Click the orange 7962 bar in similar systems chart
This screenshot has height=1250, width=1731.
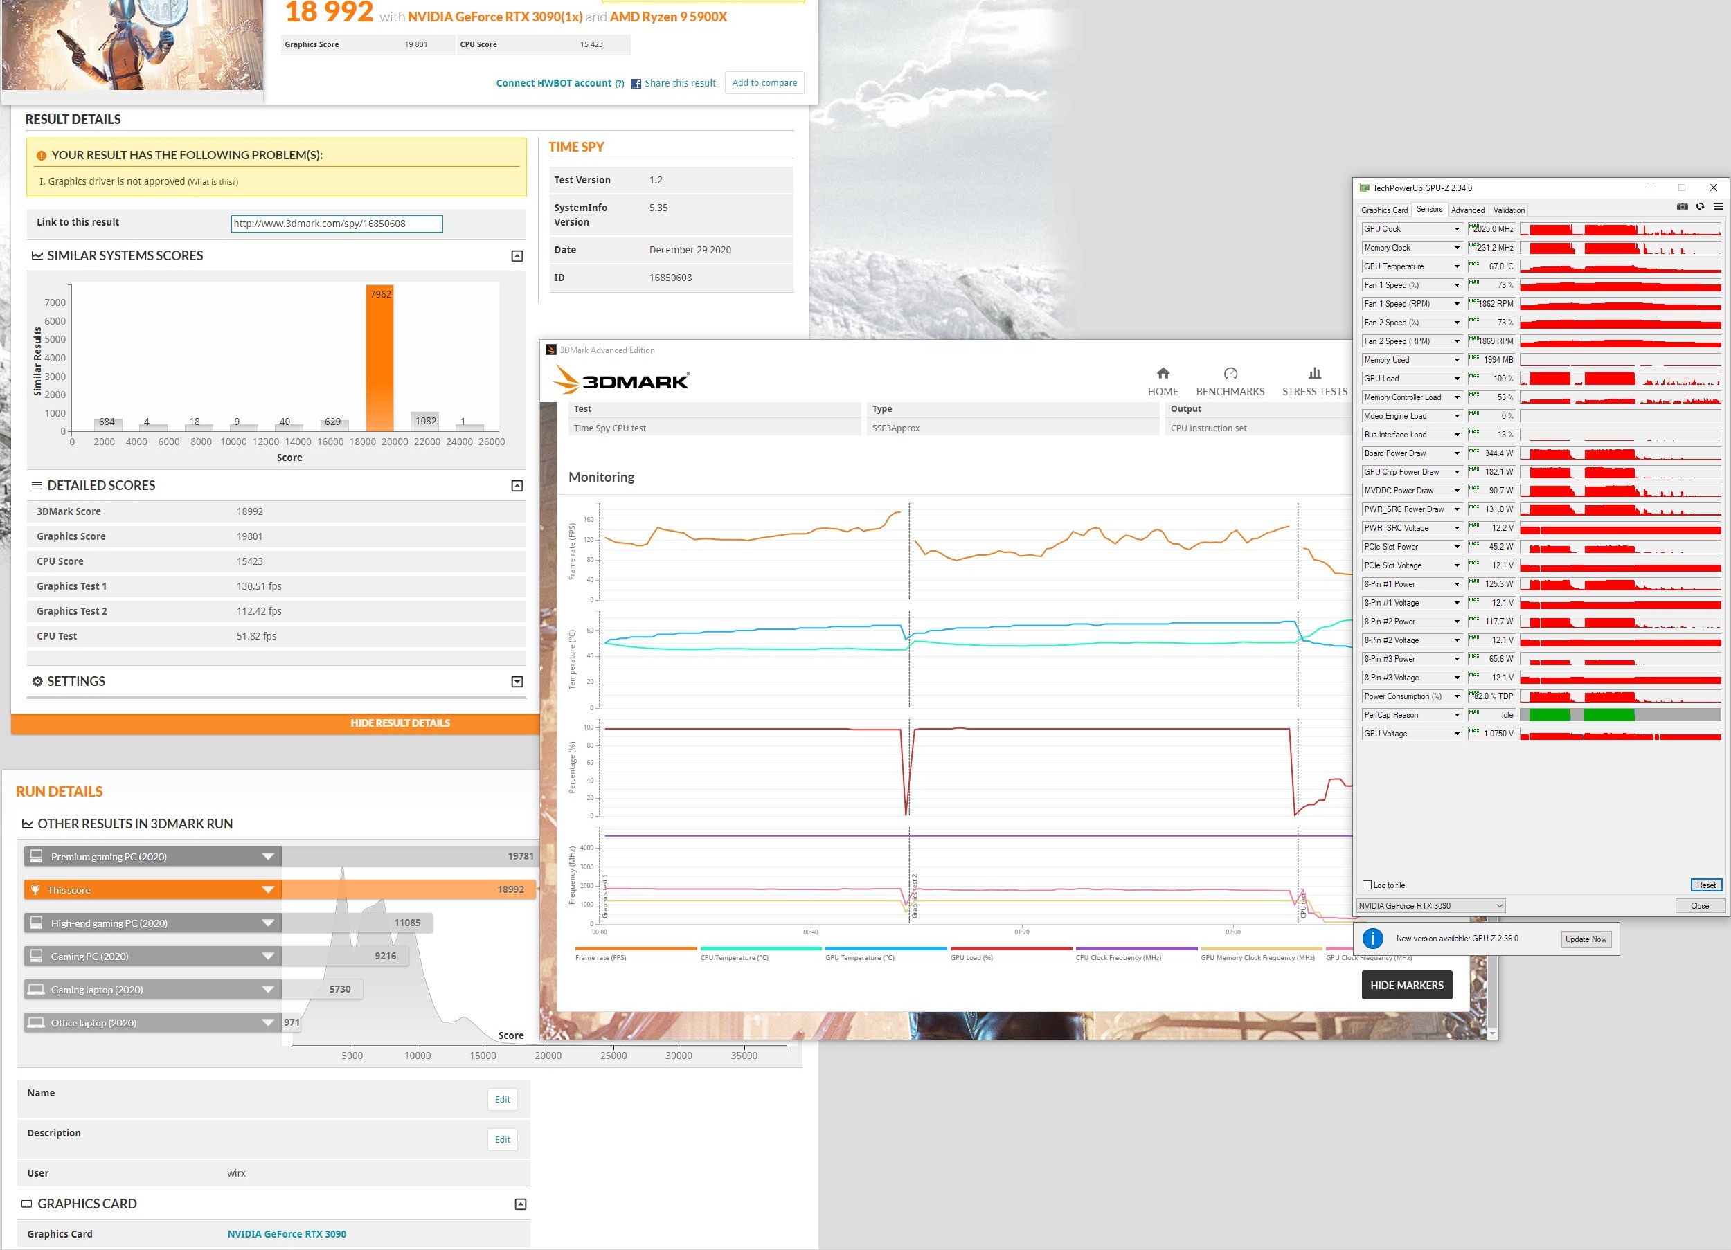[379, 358]
